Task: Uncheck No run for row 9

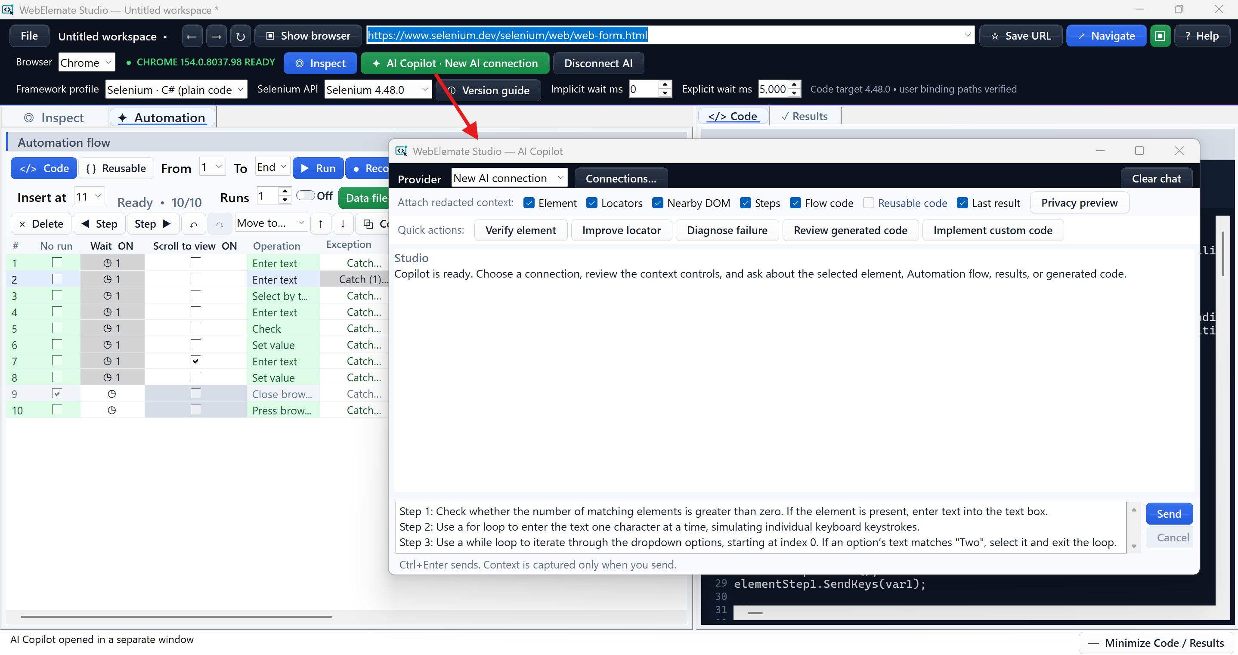Action: [57, 394]
